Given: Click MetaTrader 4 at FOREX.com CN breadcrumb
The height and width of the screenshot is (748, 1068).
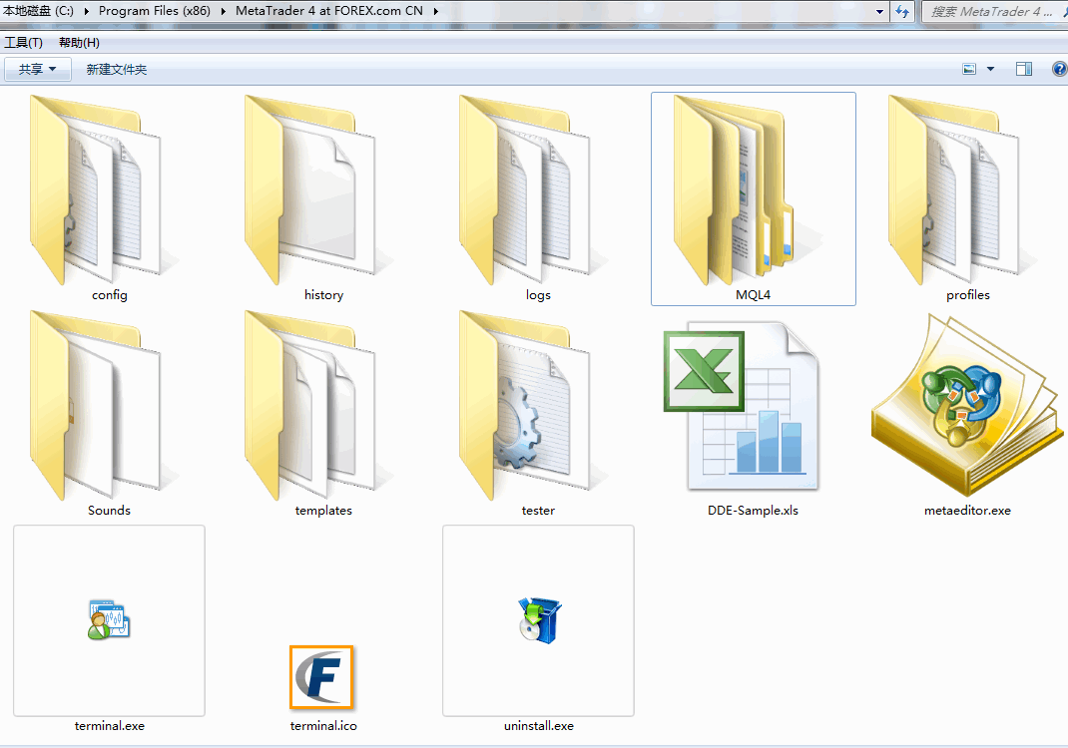Looking at the screenshot, I should point(329,11).
